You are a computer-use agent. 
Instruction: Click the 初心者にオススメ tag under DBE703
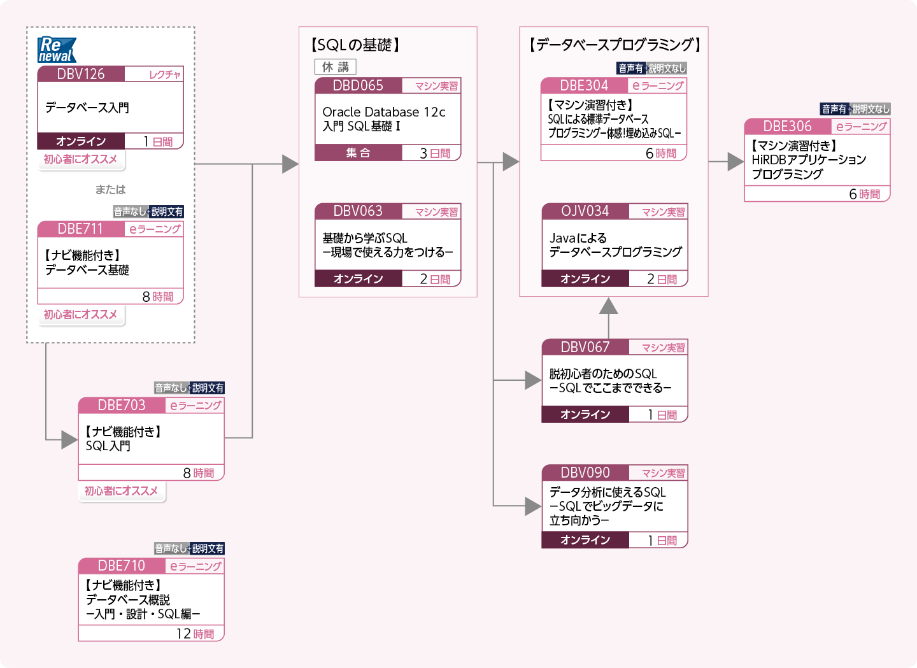click(x=122, y=491)
